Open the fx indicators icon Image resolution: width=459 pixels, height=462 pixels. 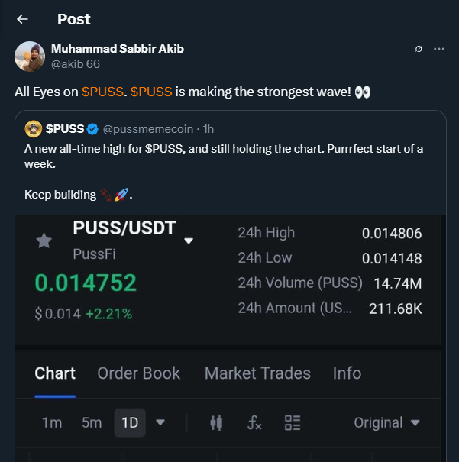[x=255, y=422]
